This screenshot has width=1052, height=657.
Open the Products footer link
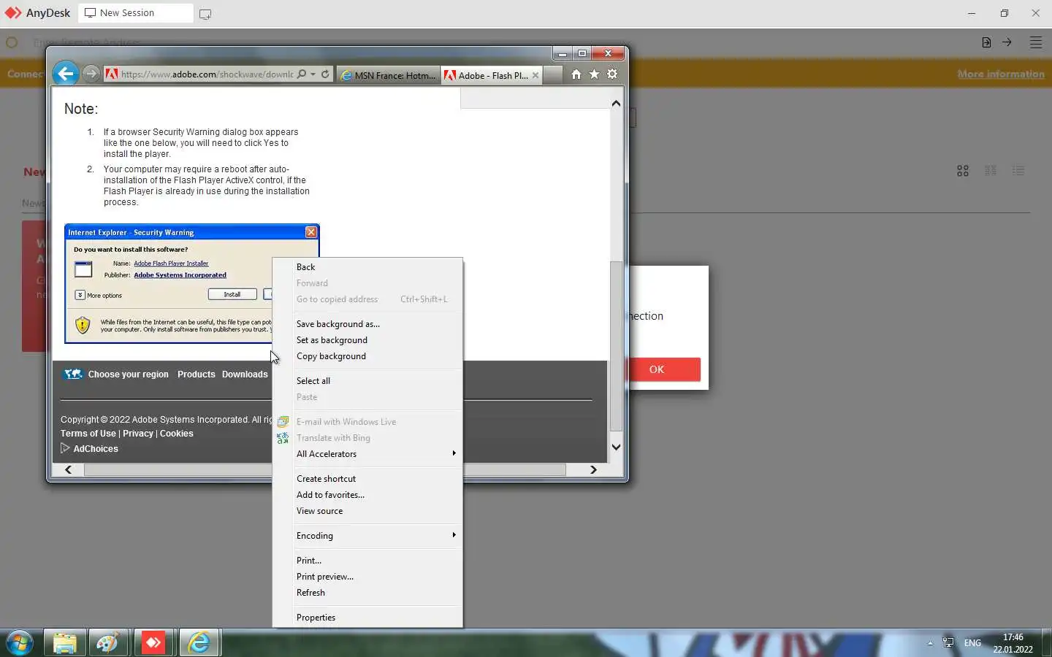pos(197,374)
